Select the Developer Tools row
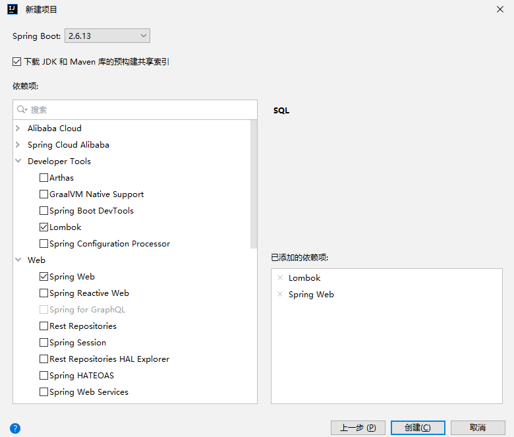Image resolution: width=514 pixels, height=437 pixels. coord(132,161)
